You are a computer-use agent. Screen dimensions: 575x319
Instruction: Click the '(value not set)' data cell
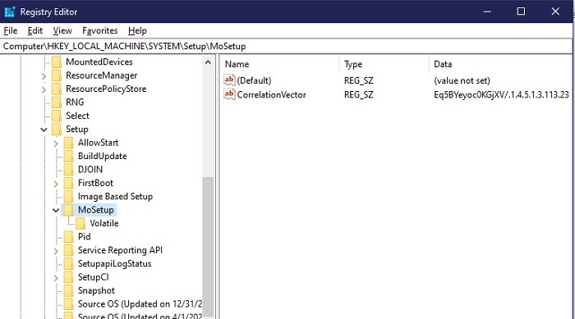(462, 80)
